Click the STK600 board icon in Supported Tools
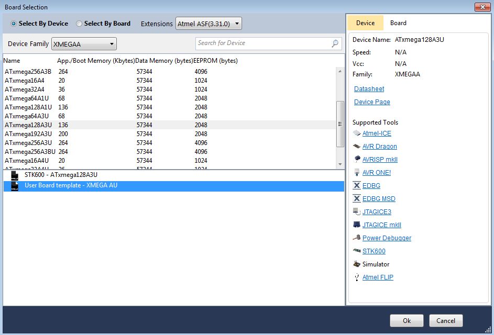Viewport: 494px width, 335px height. (357, 251)
